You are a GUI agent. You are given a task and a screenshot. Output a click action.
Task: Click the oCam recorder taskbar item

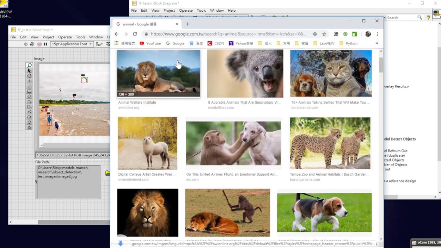click(426, 243)
